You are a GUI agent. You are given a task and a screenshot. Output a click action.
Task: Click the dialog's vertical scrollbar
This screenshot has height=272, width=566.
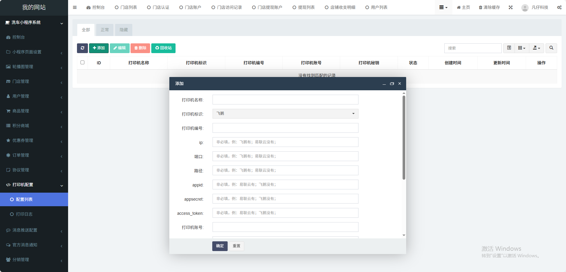(404, 137)
